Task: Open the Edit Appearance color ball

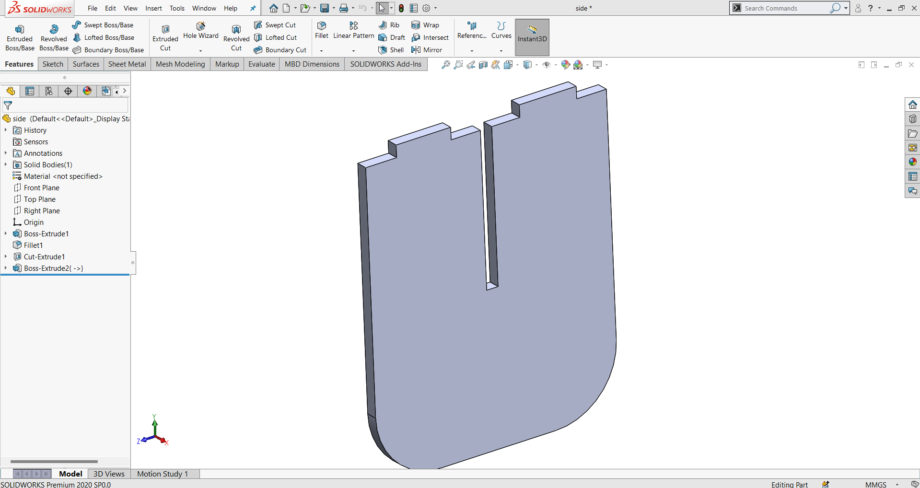Action: point(565,65)
